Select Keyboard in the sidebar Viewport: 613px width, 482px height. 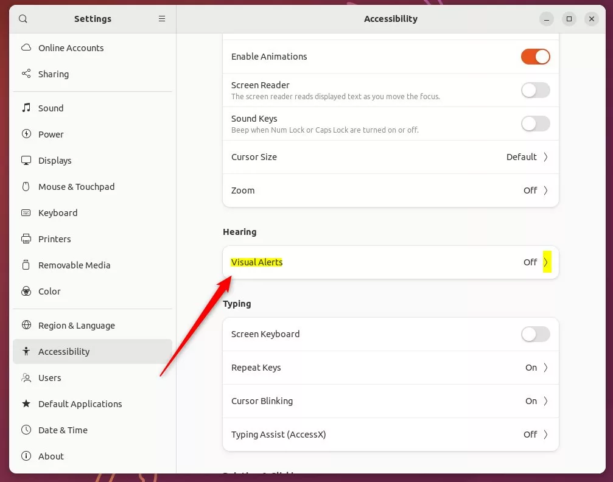click(x=93, y=212)
